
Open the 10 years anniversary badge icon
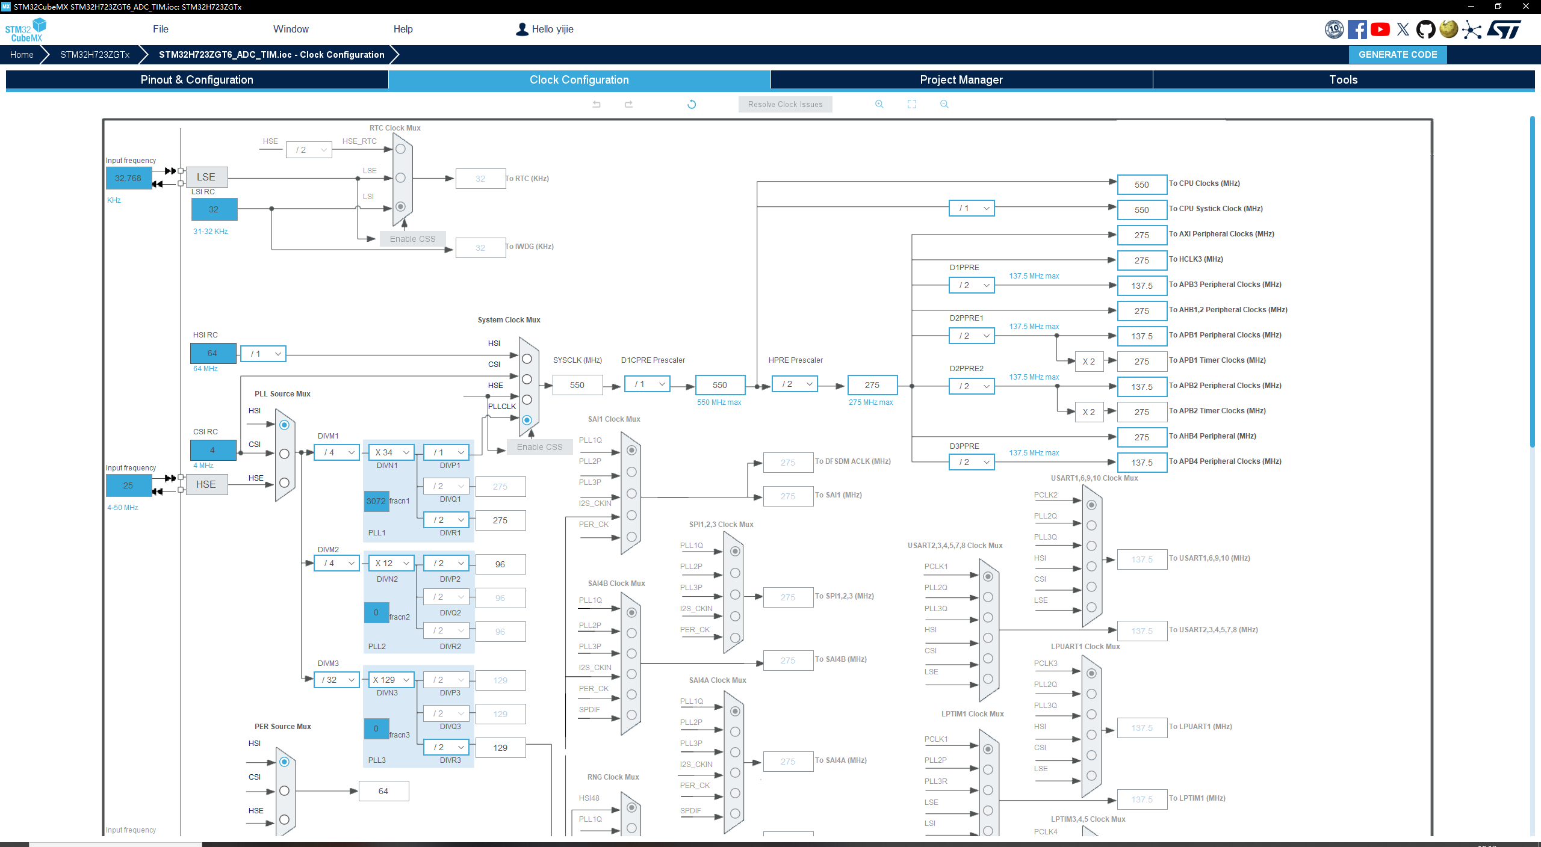pyautogui.click(x=1335, y=29)
